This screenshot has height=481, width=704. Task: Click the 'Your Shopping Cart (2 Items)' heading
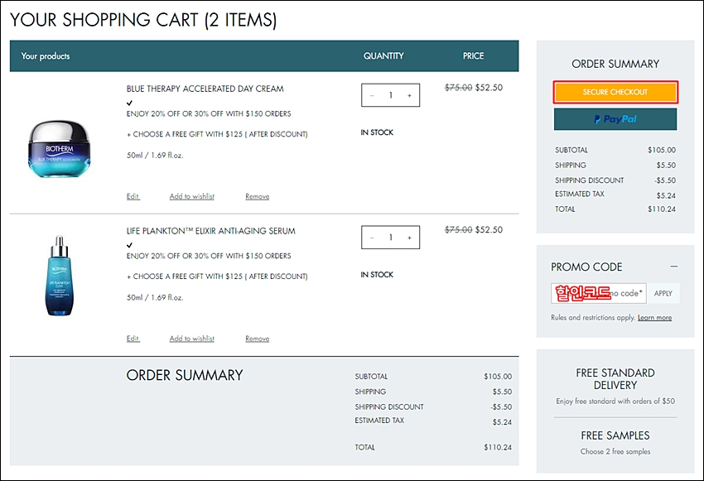(143, 20)
